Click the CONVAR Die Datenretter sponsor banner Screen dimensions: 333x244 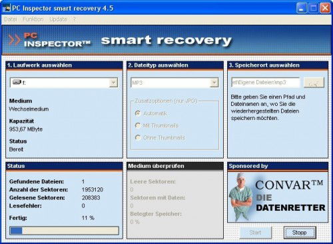point(278,197)
